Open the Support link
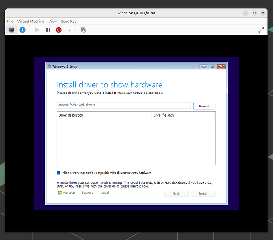 coord(87,192)
